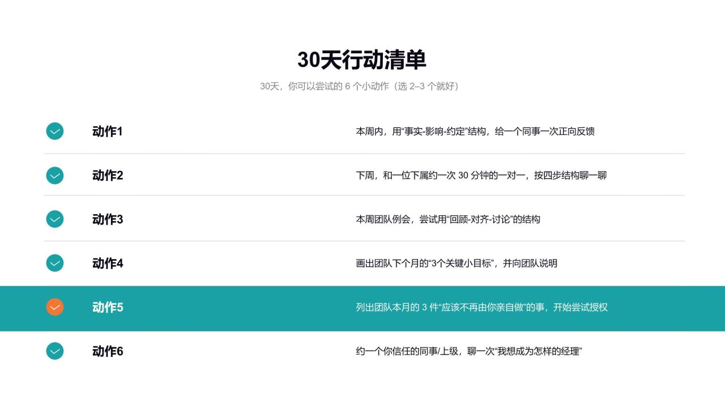The height and width of the screenshot is (408, 725).
Task: Select the 动作4 label
Action: click(x=108, y=263)
